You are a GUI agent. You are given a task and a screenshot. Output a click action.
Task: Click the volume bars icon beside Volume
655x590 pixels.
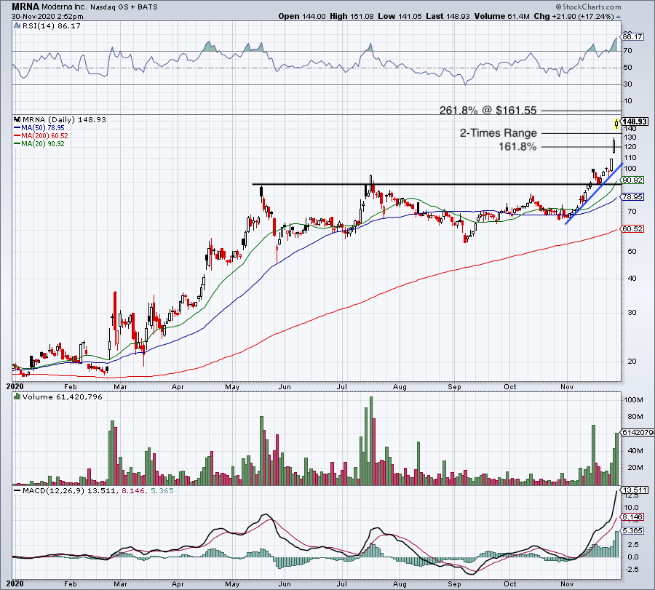[17, 396]
